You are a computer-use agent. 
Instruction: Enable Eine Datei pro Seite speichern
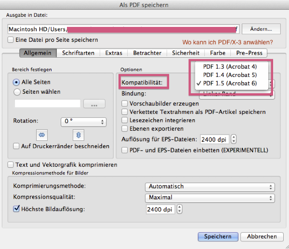coord(12,40)
